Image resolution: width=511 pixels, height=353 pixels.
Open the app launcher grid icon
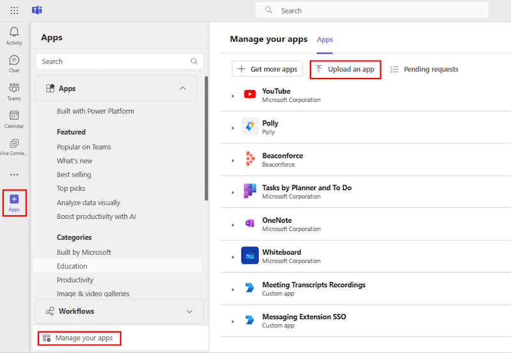point(14,10)
